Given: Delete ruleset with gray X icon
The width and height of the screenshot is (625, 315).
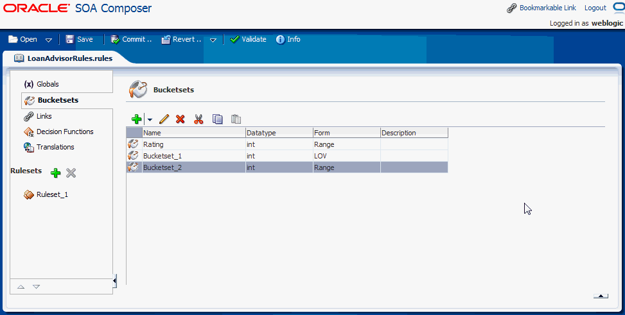Looking at the screenshot, I should [71, 173].
